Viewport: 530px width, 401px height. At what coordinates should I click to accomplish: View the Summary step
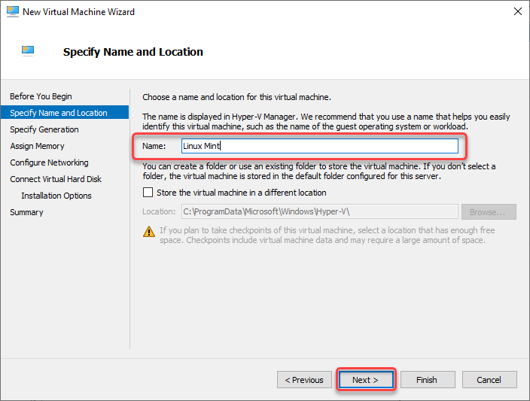point(26,212)
